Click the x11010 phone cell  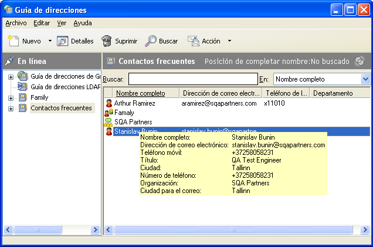(x=274, y=103)
